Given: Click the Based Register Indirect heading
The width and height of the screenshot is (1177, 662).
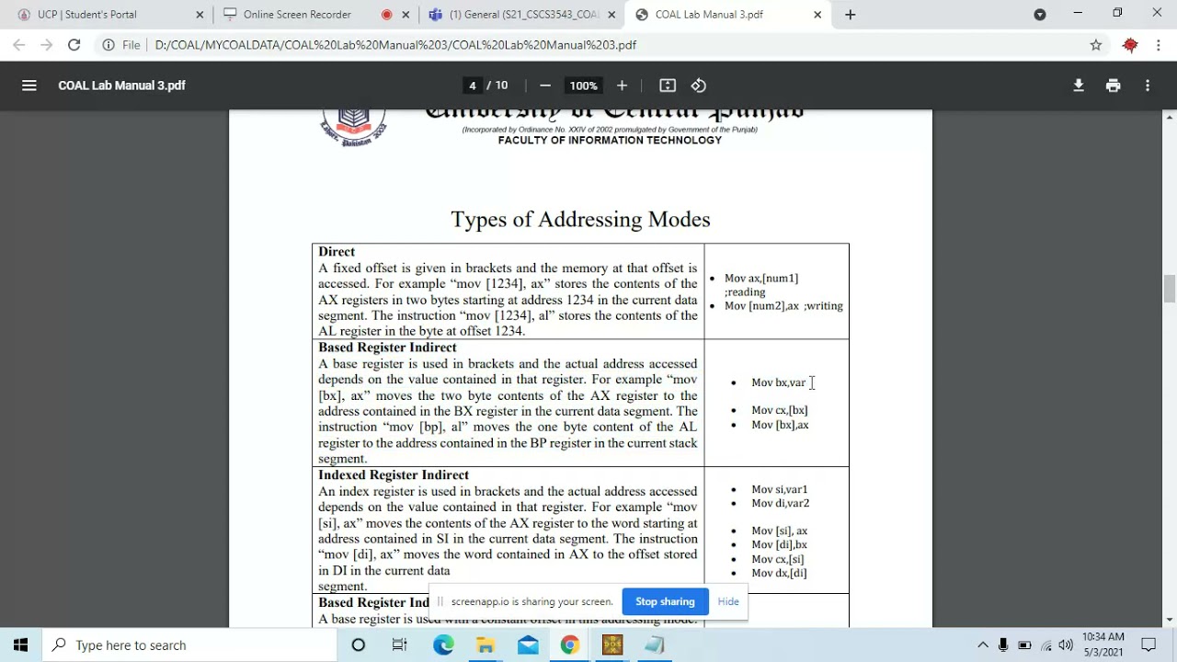Looking at the screenshot, I should coord(387,348).
